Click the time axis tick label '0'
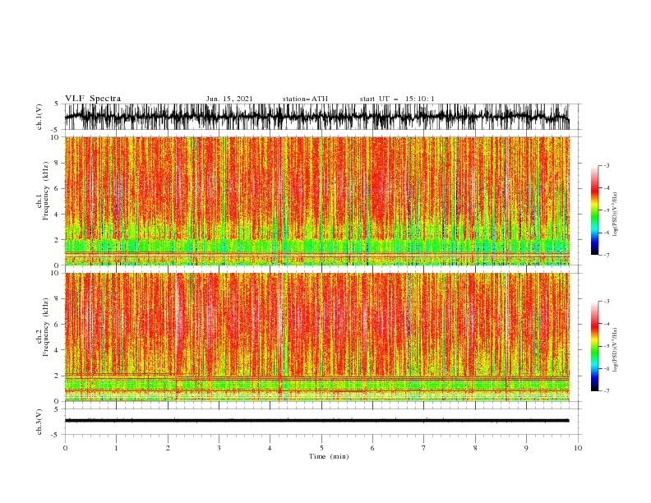Viewport: 651px width, 503px height. click(65, 448)
